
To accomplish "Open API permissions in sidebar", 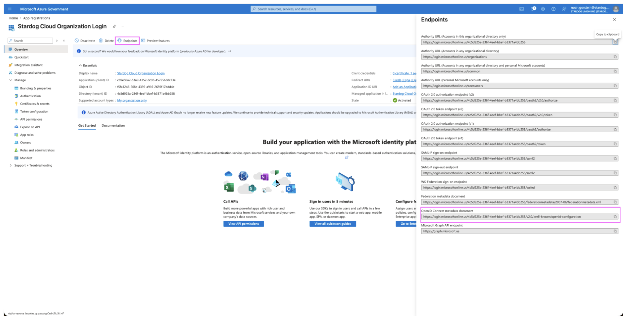I will point(31,119).
